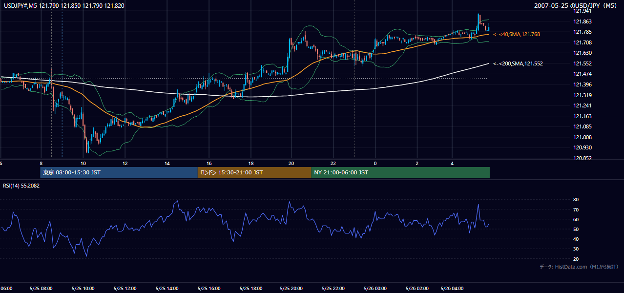Click the 121.085 price axis label
This screenshot has height=293, width=624.
pyautogui.click(x=582, y=126)
